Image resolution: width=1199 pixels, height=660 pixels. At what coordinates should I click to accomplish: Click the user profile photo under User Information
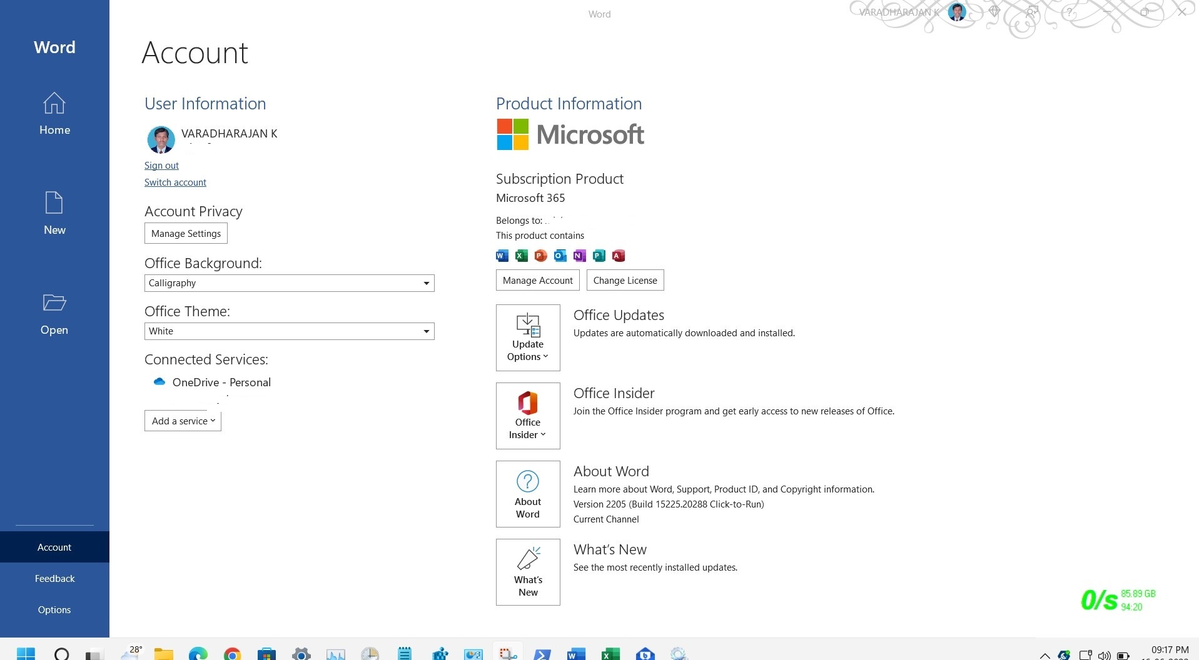tap(161, 140)
